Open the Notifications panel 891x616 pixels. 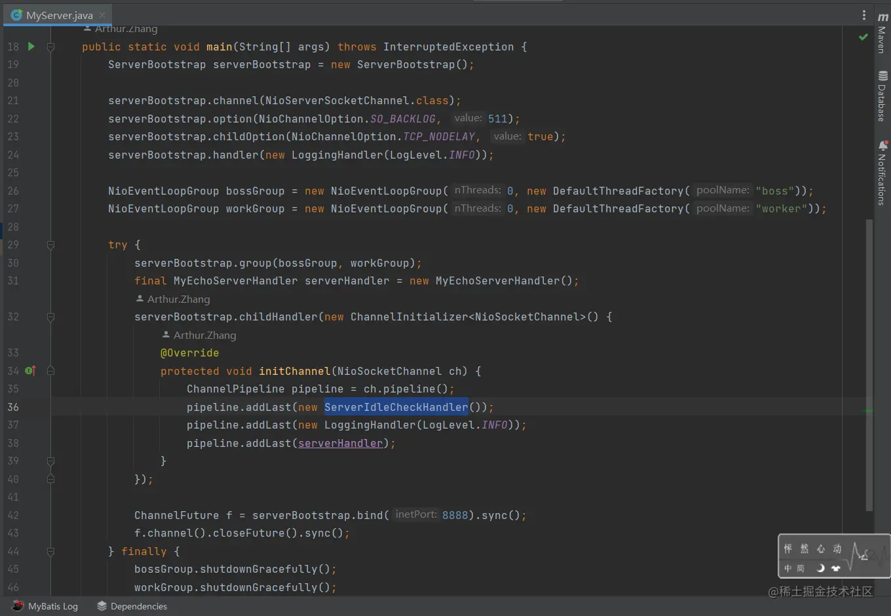pyautogui.click(x=882, y=173)
